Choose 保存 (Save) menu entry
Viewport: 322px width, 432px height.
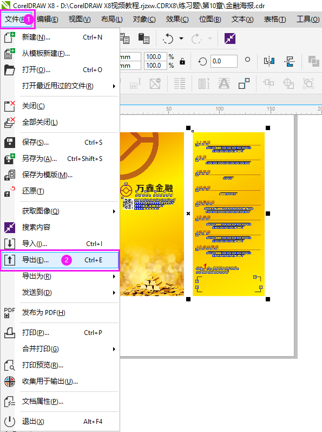60,143
